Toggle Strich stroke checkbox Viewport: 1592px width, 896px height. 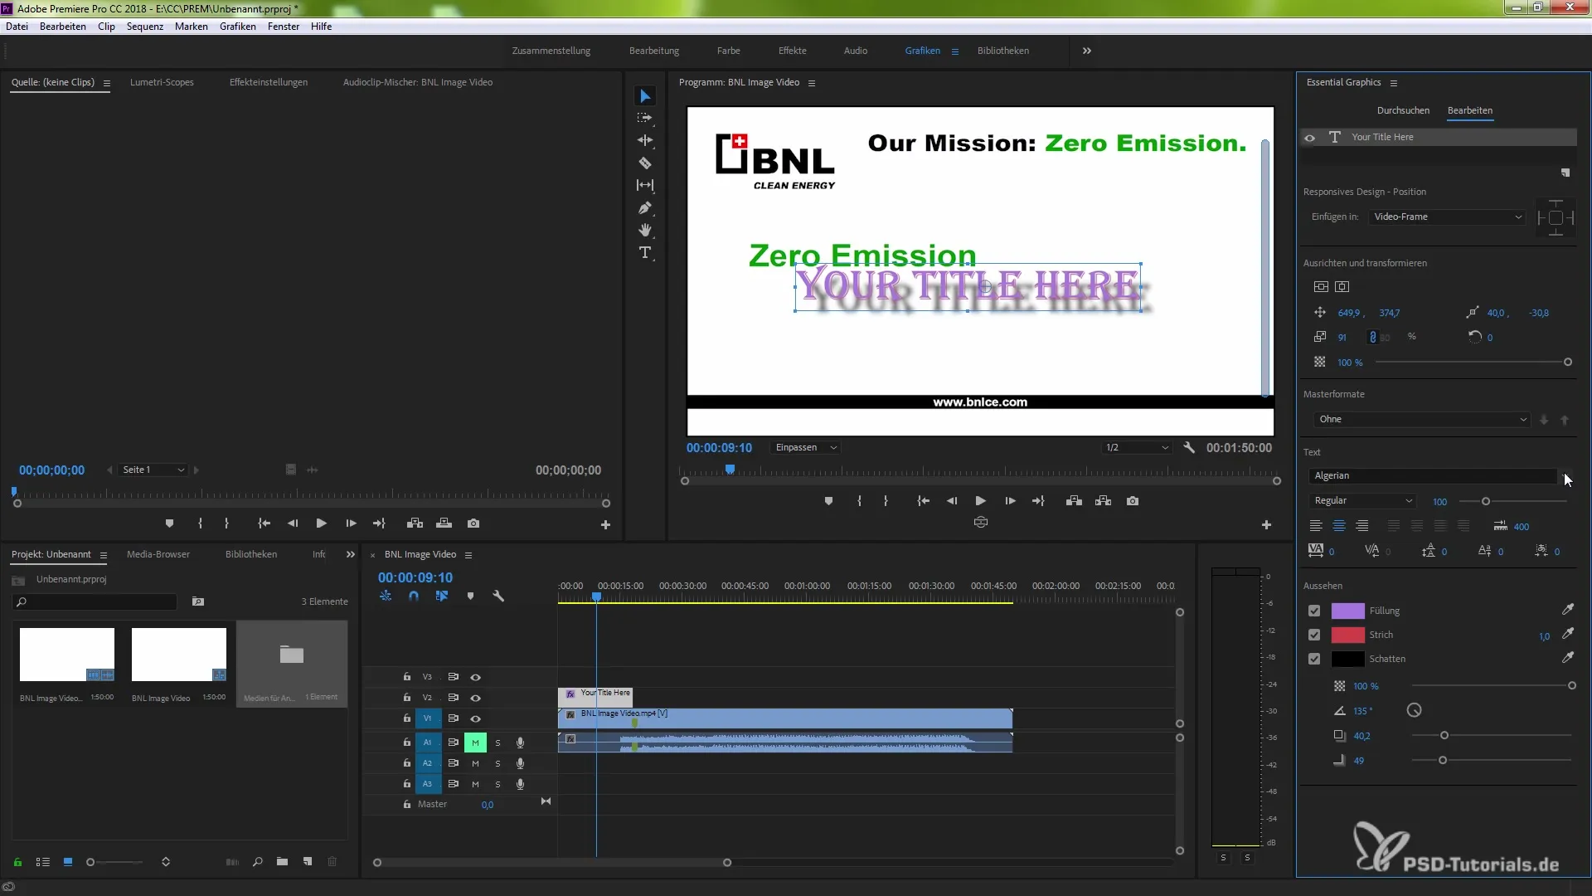[x=1314, y=635]
